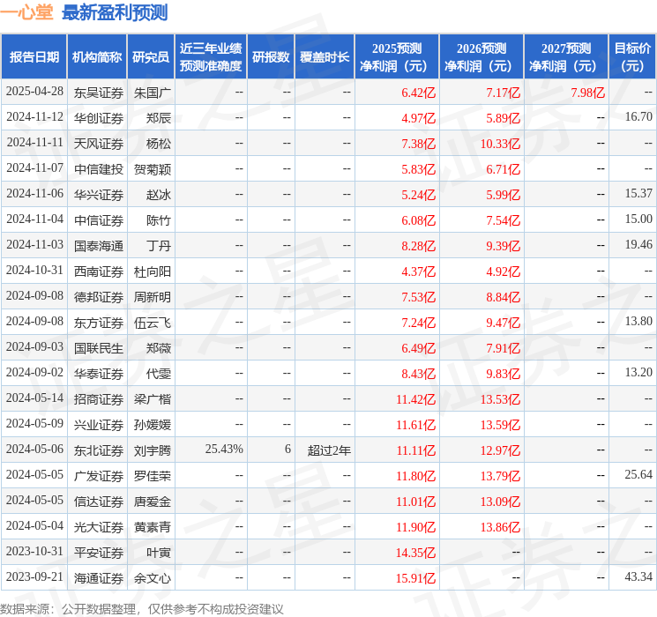Select institution 光大证券
This screenshot has height=617, width=657.
[99, 527]
